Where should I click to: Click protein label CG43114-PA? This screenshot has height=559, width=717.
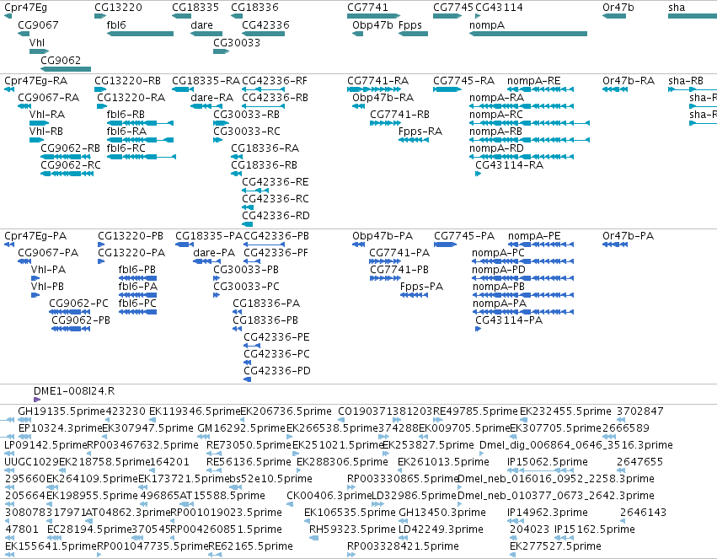(x=509, y=320)
